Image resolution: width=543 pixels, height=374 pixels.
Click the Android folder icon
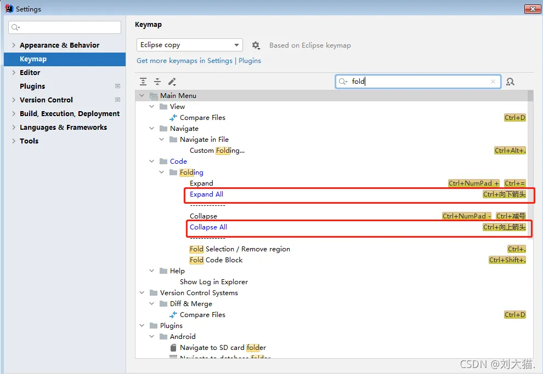pyautogui.click(x=163, y=336)
